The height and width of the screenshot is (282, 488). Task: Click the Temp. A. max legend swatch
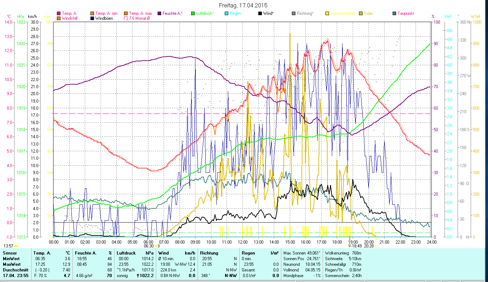126,14
